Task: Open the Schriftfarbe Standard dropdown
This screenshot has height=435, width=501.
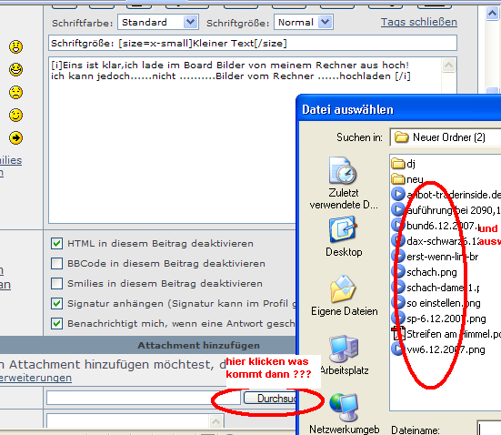Action: pyautogui.click(x=158, y=22)
